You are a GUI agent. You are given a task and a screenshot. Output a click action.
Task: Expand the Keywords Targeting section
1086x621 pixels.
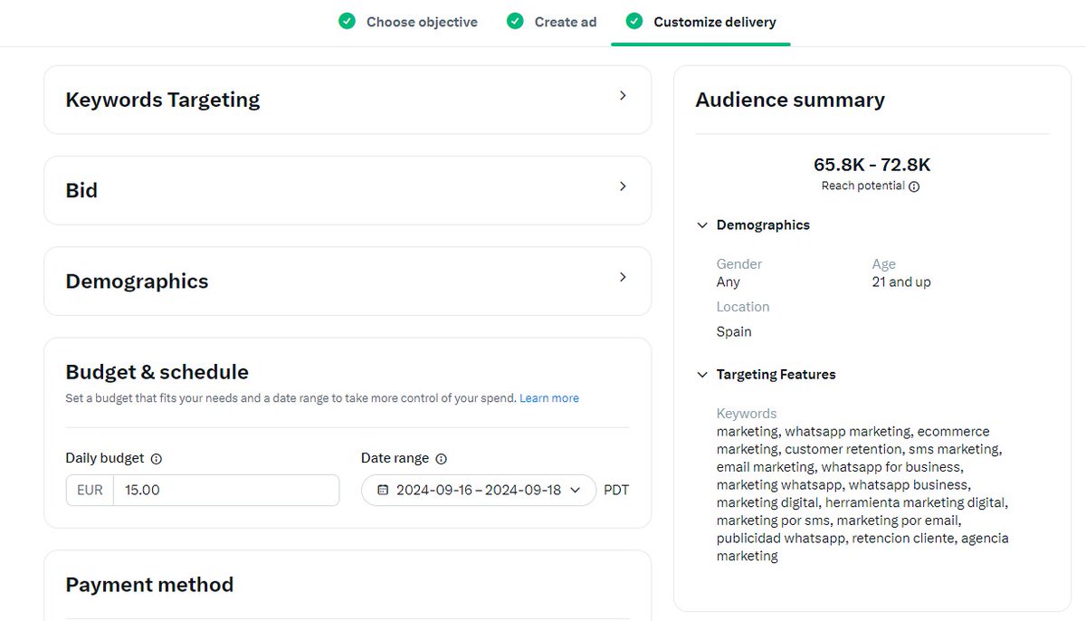[623, 94]
